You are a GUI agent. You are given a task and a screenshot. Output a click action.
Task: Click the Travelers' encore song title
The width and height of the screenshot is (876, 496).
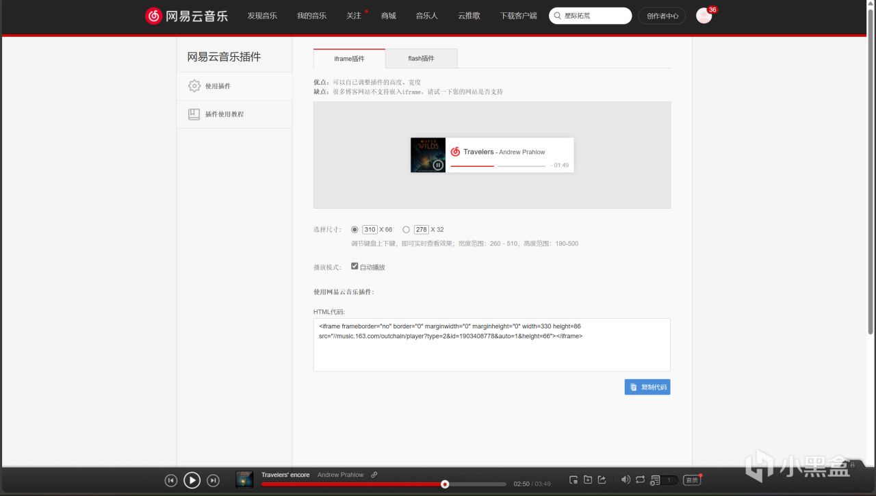(x=285, y=475)
